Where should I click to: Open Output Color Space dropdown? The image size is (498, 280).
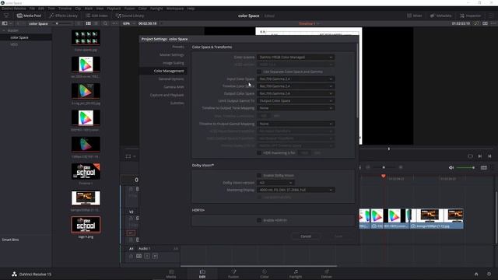click(x=296, y=93)
